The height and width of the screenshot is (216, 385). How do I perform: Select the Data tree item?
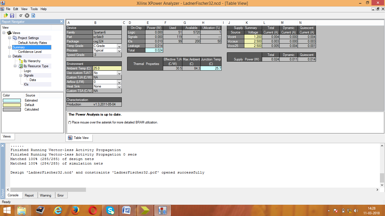33,80
